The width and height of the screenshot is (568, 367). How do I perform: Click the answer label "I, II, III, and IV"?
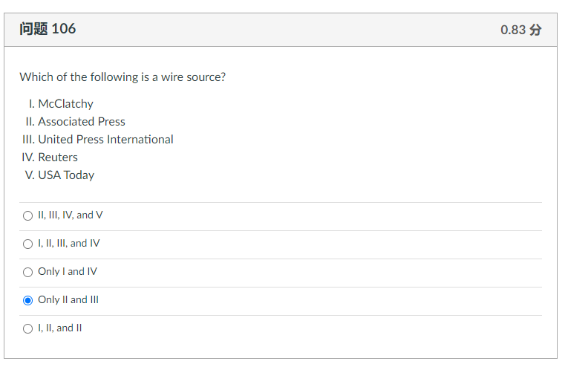pyautogui.click(x=69, y=244)
